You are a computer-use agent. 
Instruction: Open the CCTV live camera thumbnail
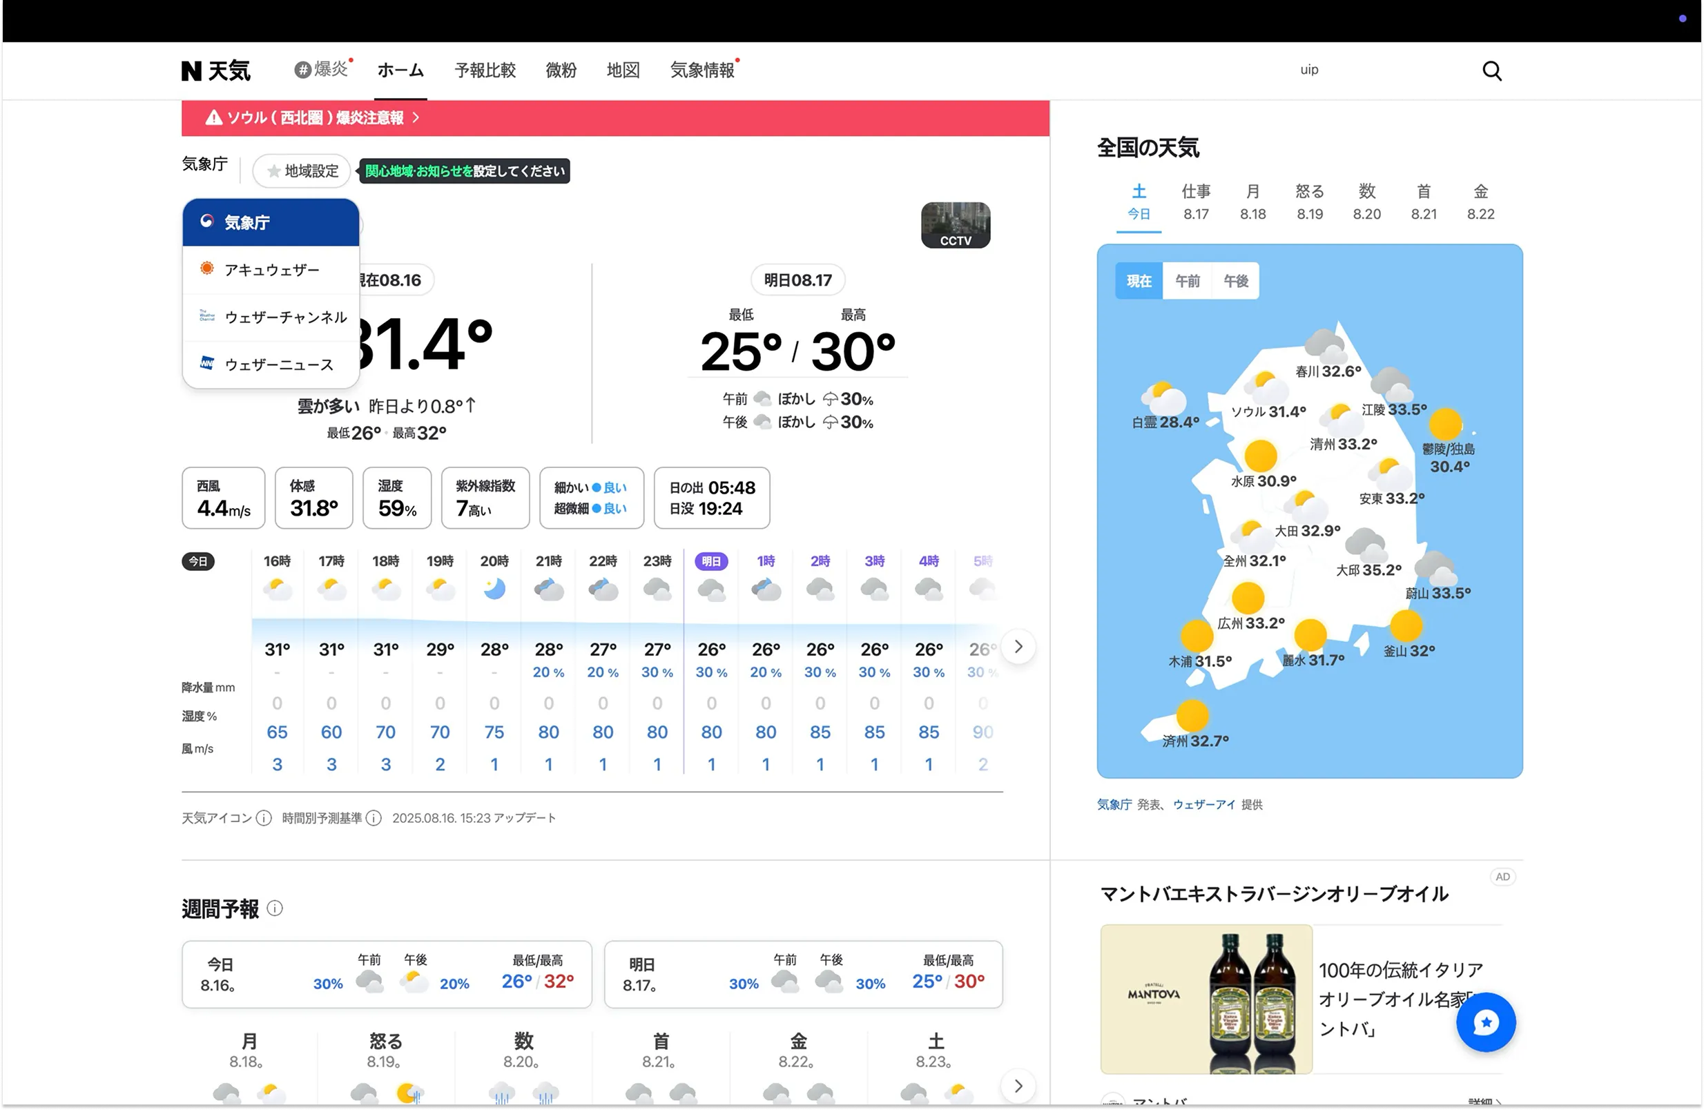[x=955, y=224]
